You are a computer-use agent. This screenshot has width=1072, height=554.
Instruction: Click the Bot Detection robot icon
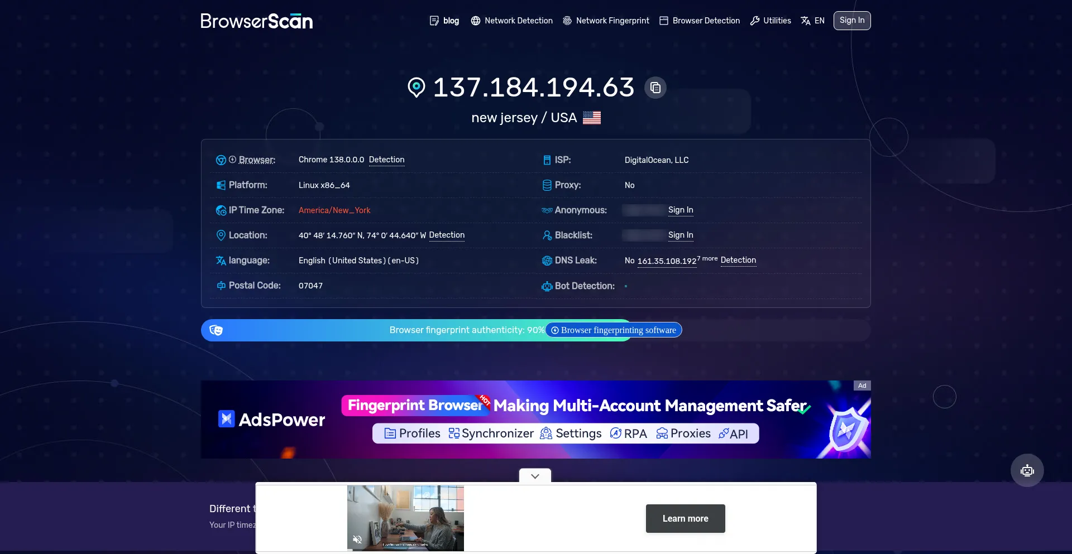(547, 286)
